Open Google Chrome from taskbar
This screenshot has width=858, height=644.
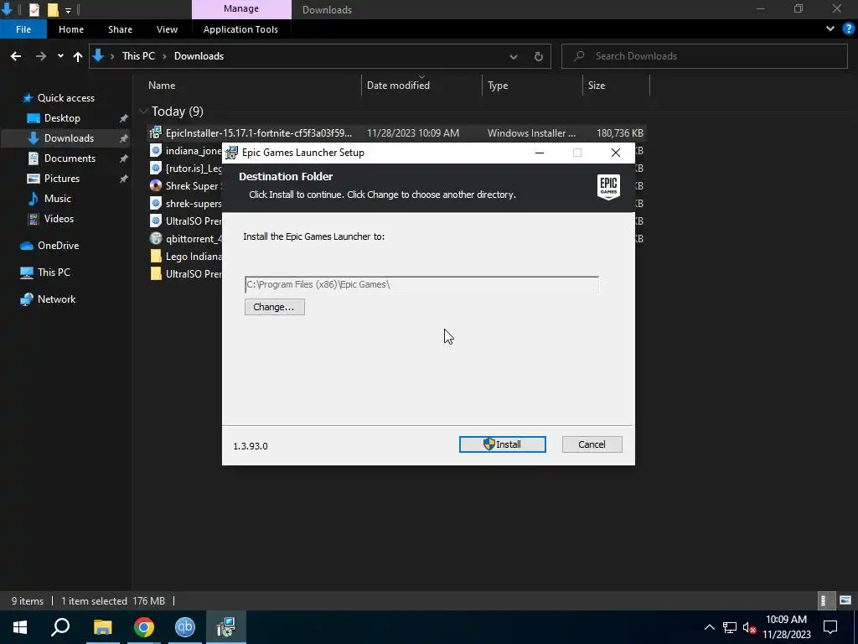(x=144, y=627)
